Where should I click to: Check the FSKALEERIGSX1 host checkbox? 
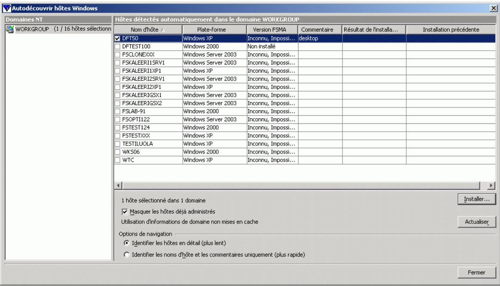(x=117, y=95)
